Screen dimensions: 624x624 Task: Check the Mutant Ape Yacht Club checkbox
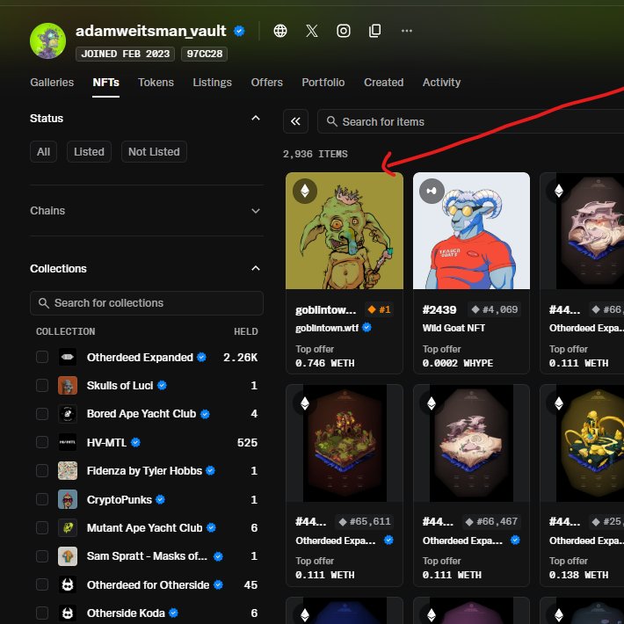(42, 527)
